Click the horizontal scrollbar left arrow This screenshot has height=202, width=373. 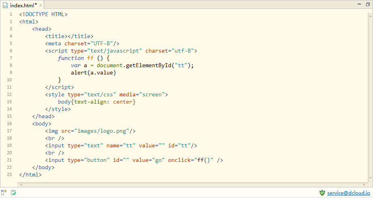coord(21,185)
